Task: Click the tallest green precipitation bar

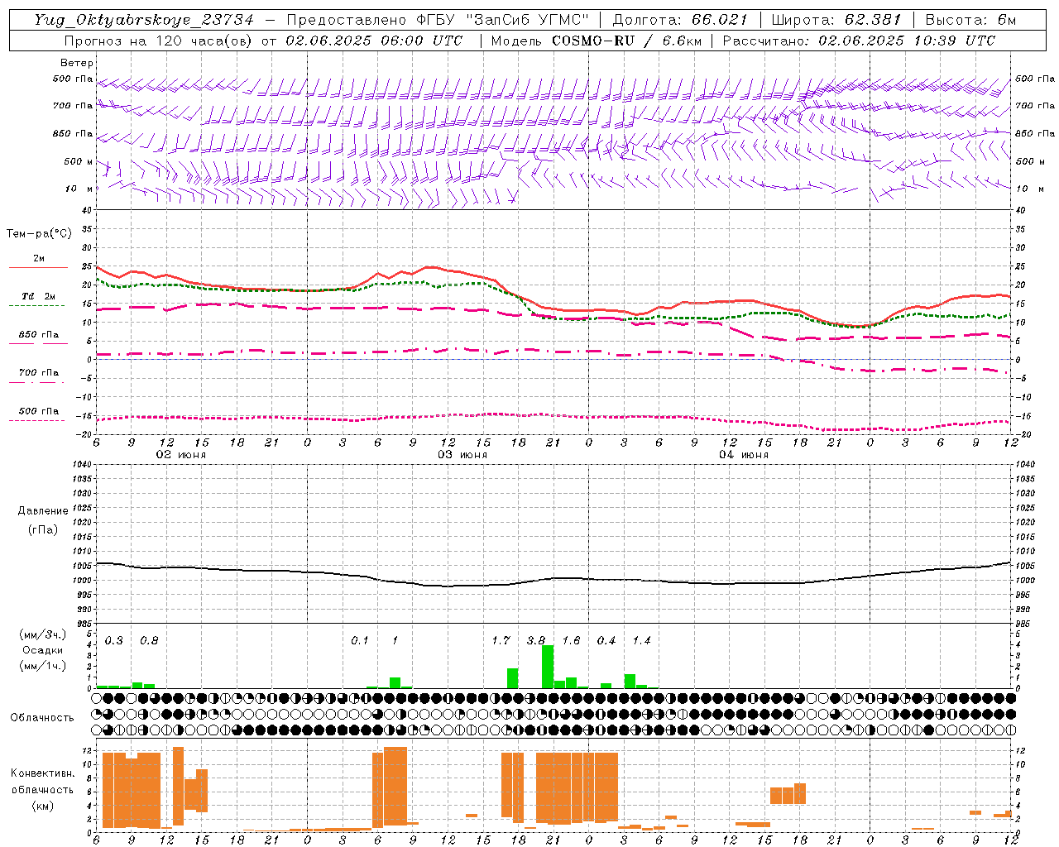Action: coord(548,667)
